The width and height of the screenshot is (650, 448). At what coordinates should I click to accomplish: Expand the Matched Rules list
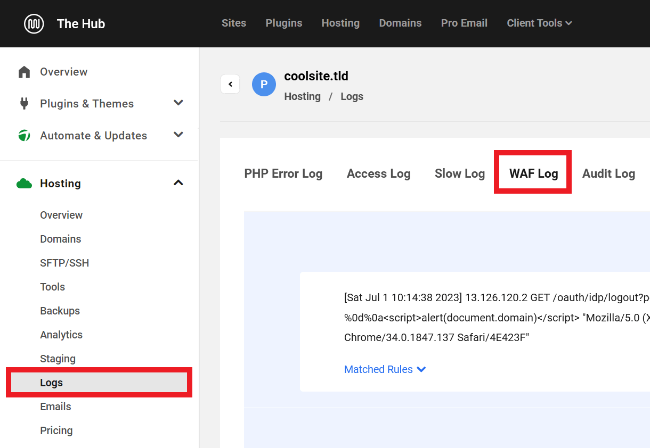point(385,369)
